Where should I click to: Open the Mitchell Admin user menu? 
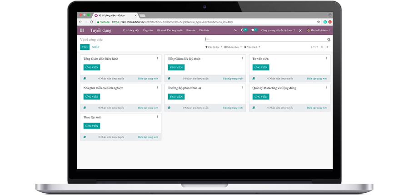point(318,30)
